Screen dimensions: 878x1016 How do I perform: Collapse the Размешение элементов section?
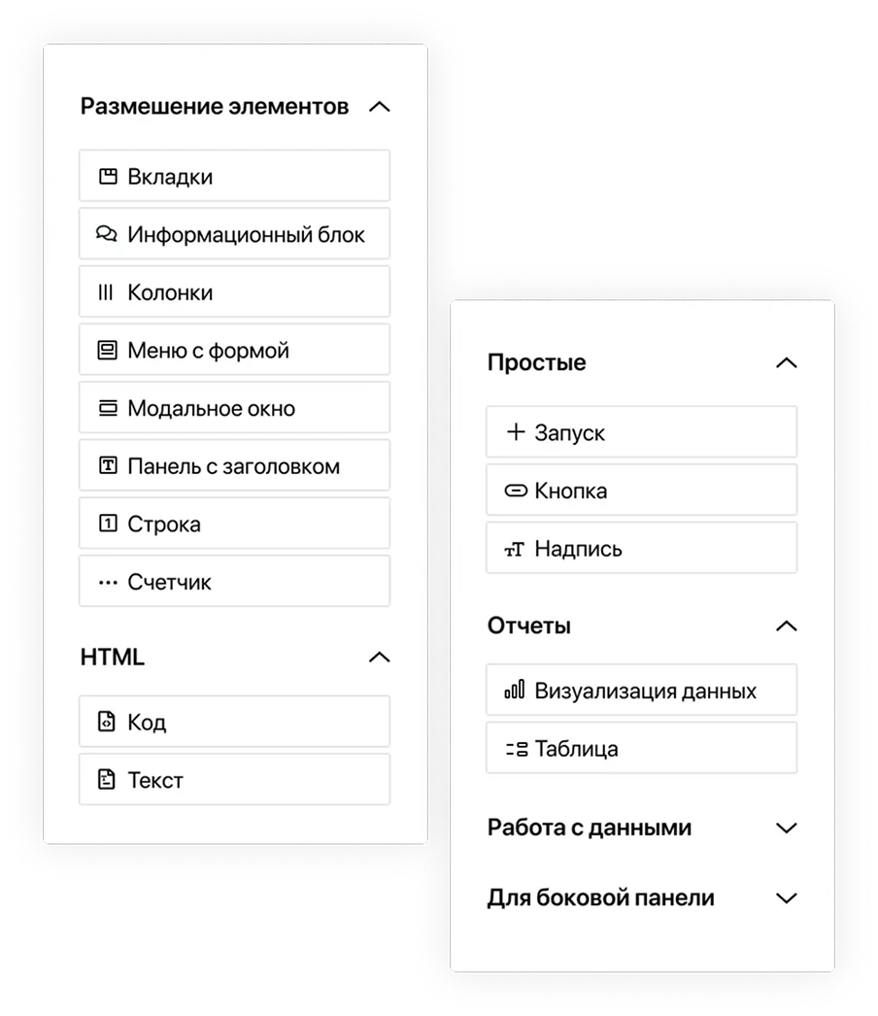381,107
